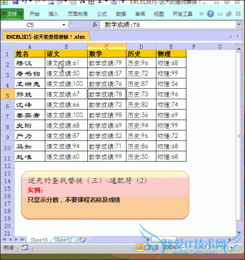The height and width of the screenshot is (260, 245).
Task: Click header cell 语文
Action: [x=66, y=54]
